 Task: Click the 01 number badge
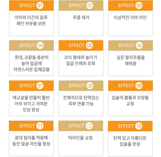40,6
